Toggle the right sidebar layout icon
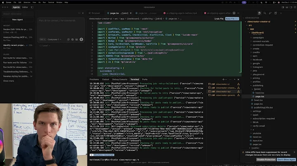 291,7
